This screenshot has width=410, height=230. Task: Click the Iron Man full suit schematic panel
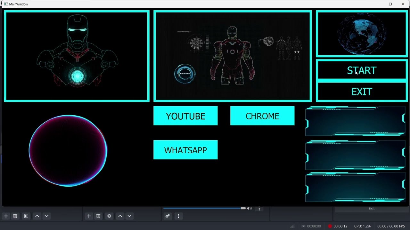click(x=233, y=56)
